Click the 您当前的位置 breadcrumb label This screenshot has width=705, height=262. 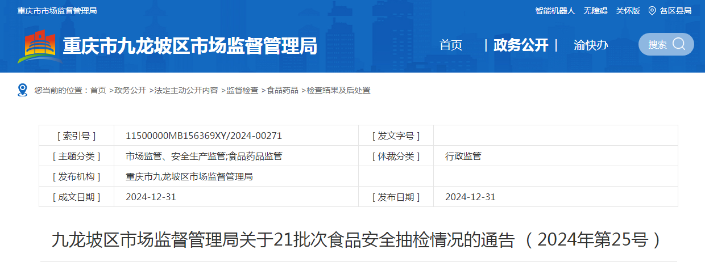pos(61,90)
